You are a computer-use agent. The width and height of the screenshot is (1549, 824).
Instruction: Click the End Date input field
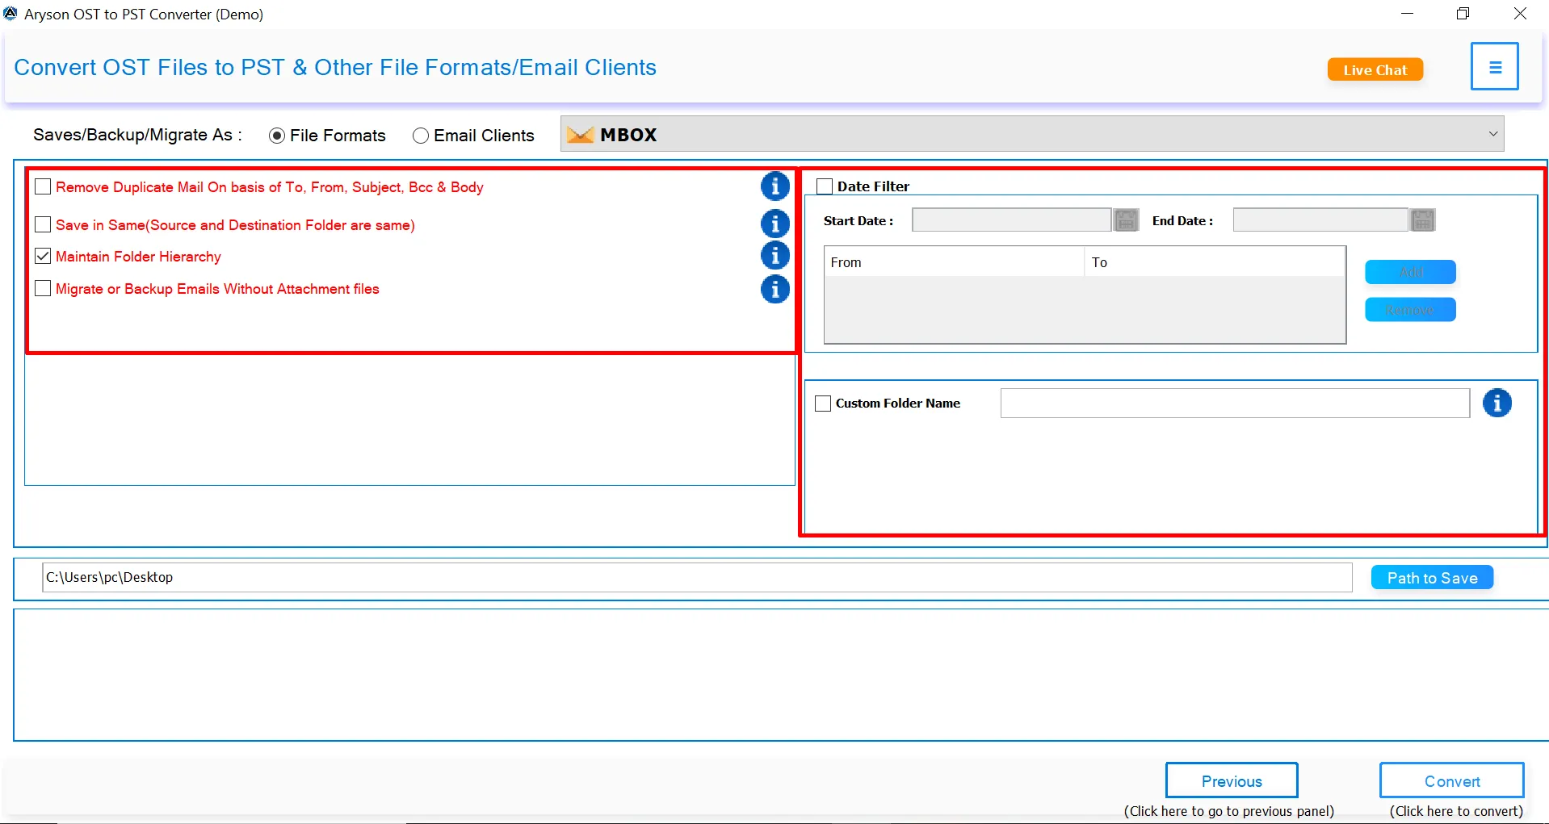[1320, 220]
